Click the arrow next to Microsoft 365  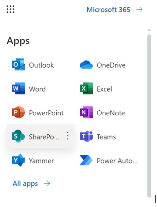pos(139,9)
